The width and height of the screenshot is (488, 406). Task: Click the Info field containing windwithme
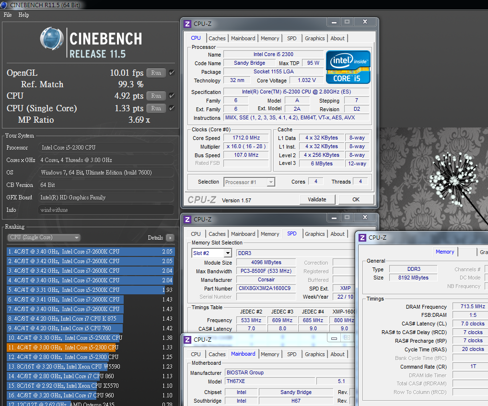(x=106, y=210)
